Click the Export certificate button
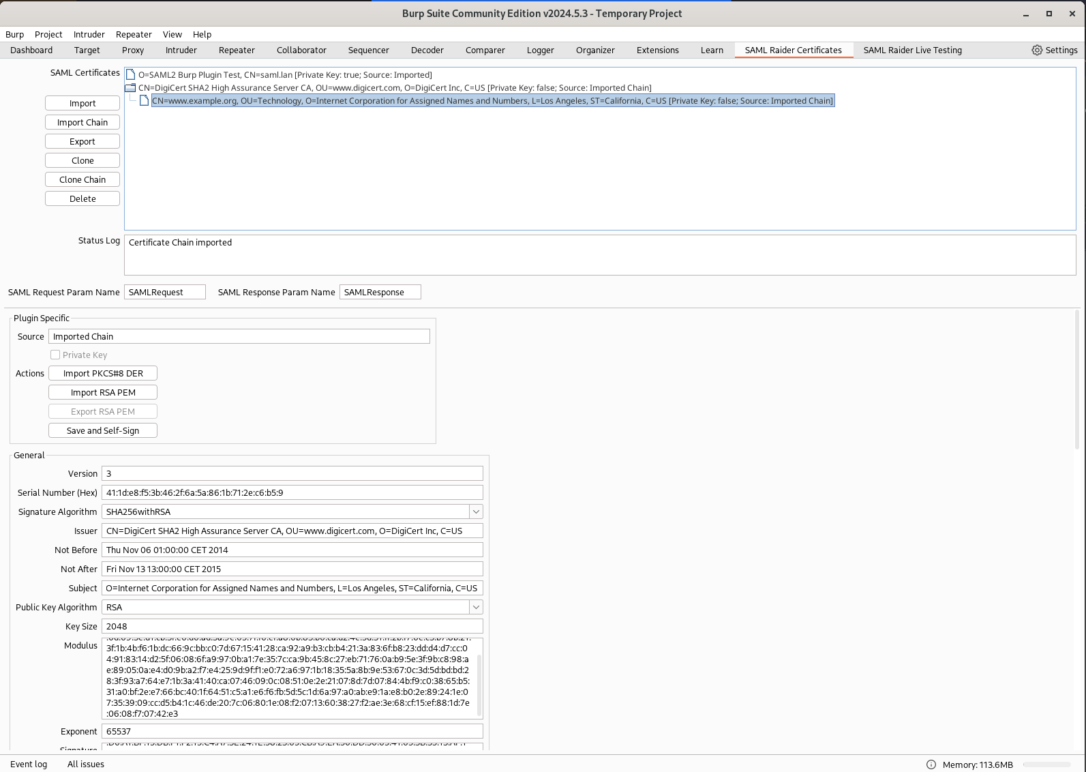 click(82, 141)
